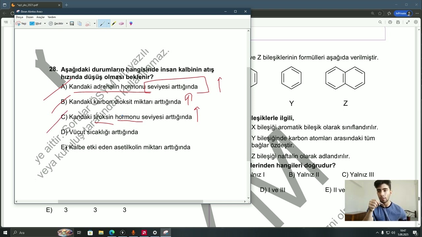
Task: Click Edge back navigation arrow
Action: point(5,13)
